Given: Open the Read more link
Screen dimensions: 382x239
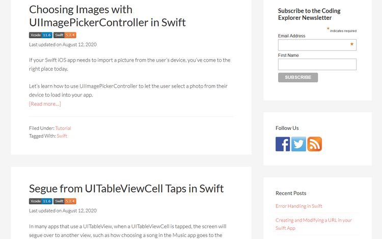Looking at the screenshot, I should click(45, 104).
